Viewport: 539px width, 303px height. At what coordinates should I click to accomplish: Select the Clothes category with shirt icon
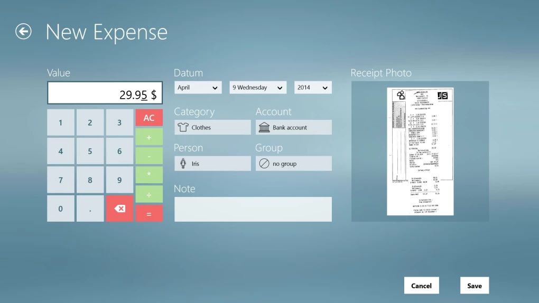pos(212,127)
